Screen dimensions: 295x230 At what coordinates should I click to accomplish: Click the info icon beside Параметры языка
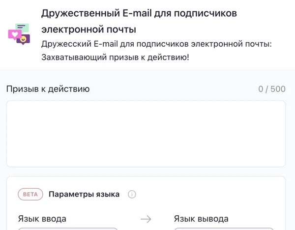coord(132,194)
